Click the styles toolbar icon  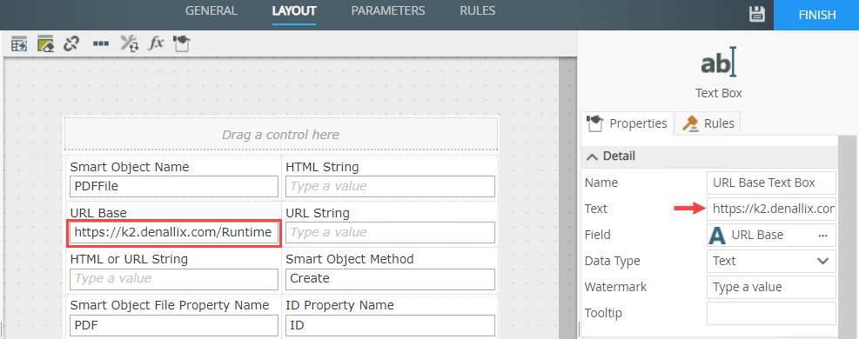pos(181,43)
